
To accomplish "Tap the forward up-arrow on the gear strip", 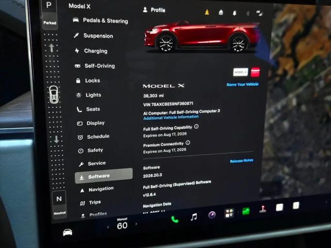I will pyautogui.click(x=52, y=48).
